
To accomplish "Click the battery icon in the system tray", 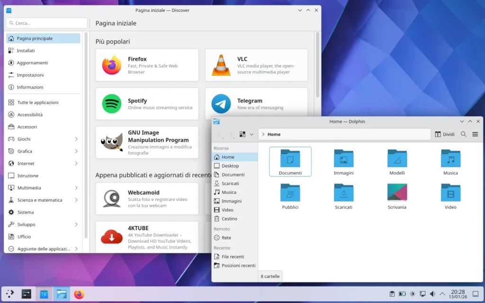I will click(402, 294).
